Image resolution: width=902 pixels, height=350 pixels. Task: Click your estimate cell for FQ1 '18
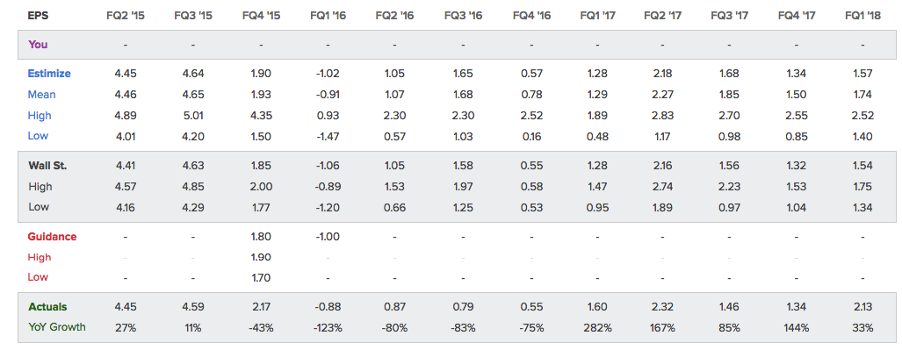coord(862,44)
